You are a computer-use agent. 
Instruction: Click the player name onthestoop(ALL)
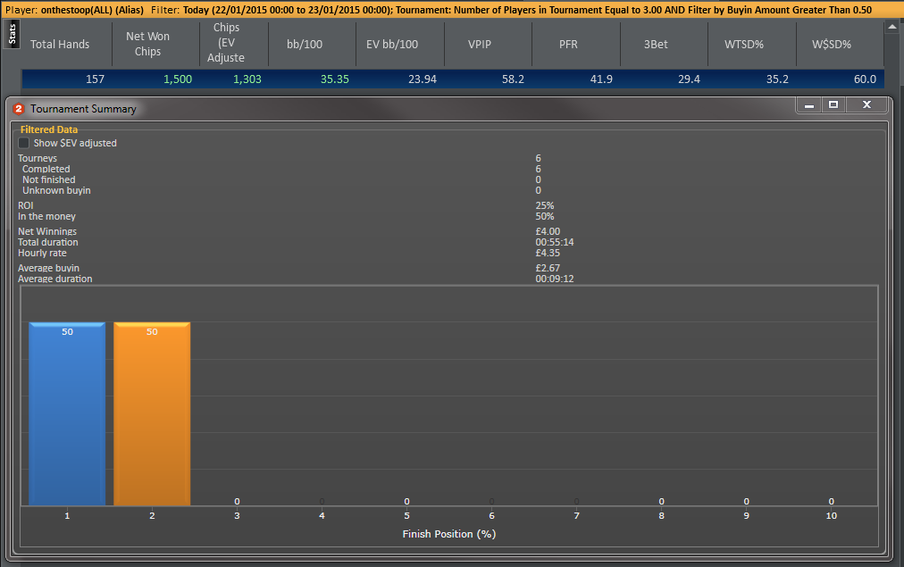click(77, 10)
